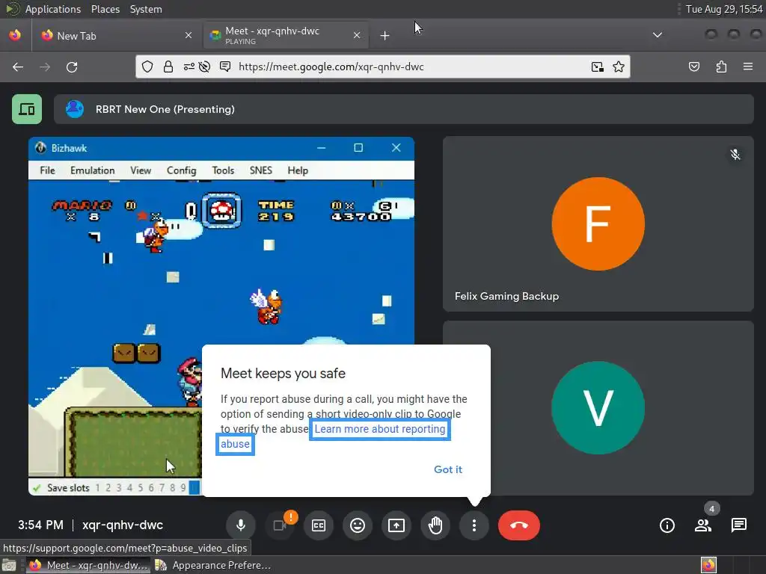Open the site permissions icon in address bar
Screen dimensions: 766x574
[189, 67]
